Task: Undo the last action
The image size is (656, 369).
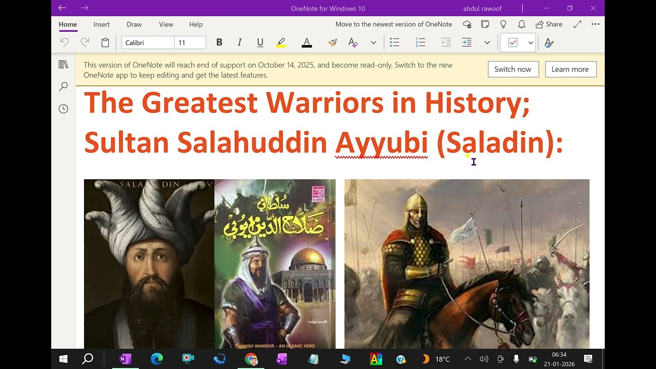Action: click(x=64, y=43)
